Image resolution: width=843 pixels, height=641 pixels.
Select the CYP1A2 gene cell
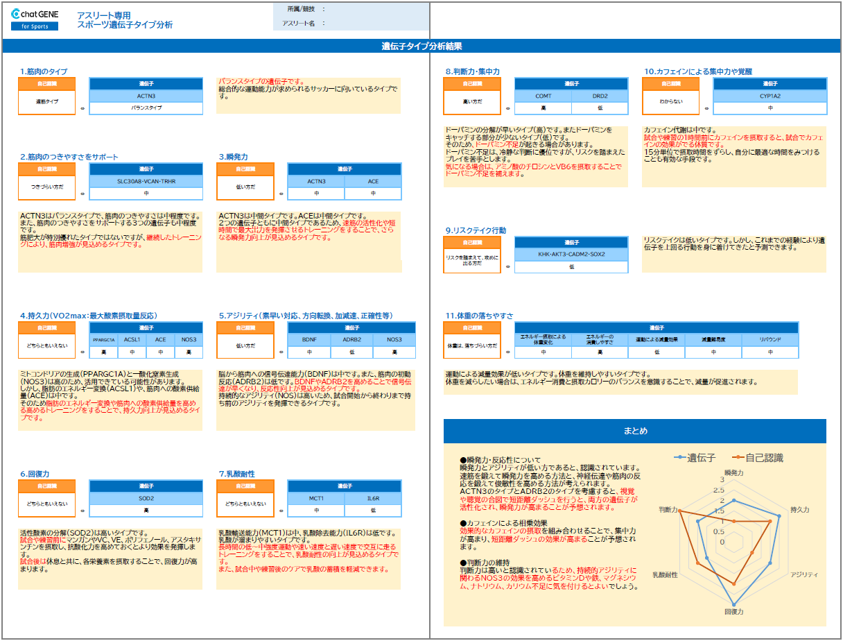(x=770, y=96)
